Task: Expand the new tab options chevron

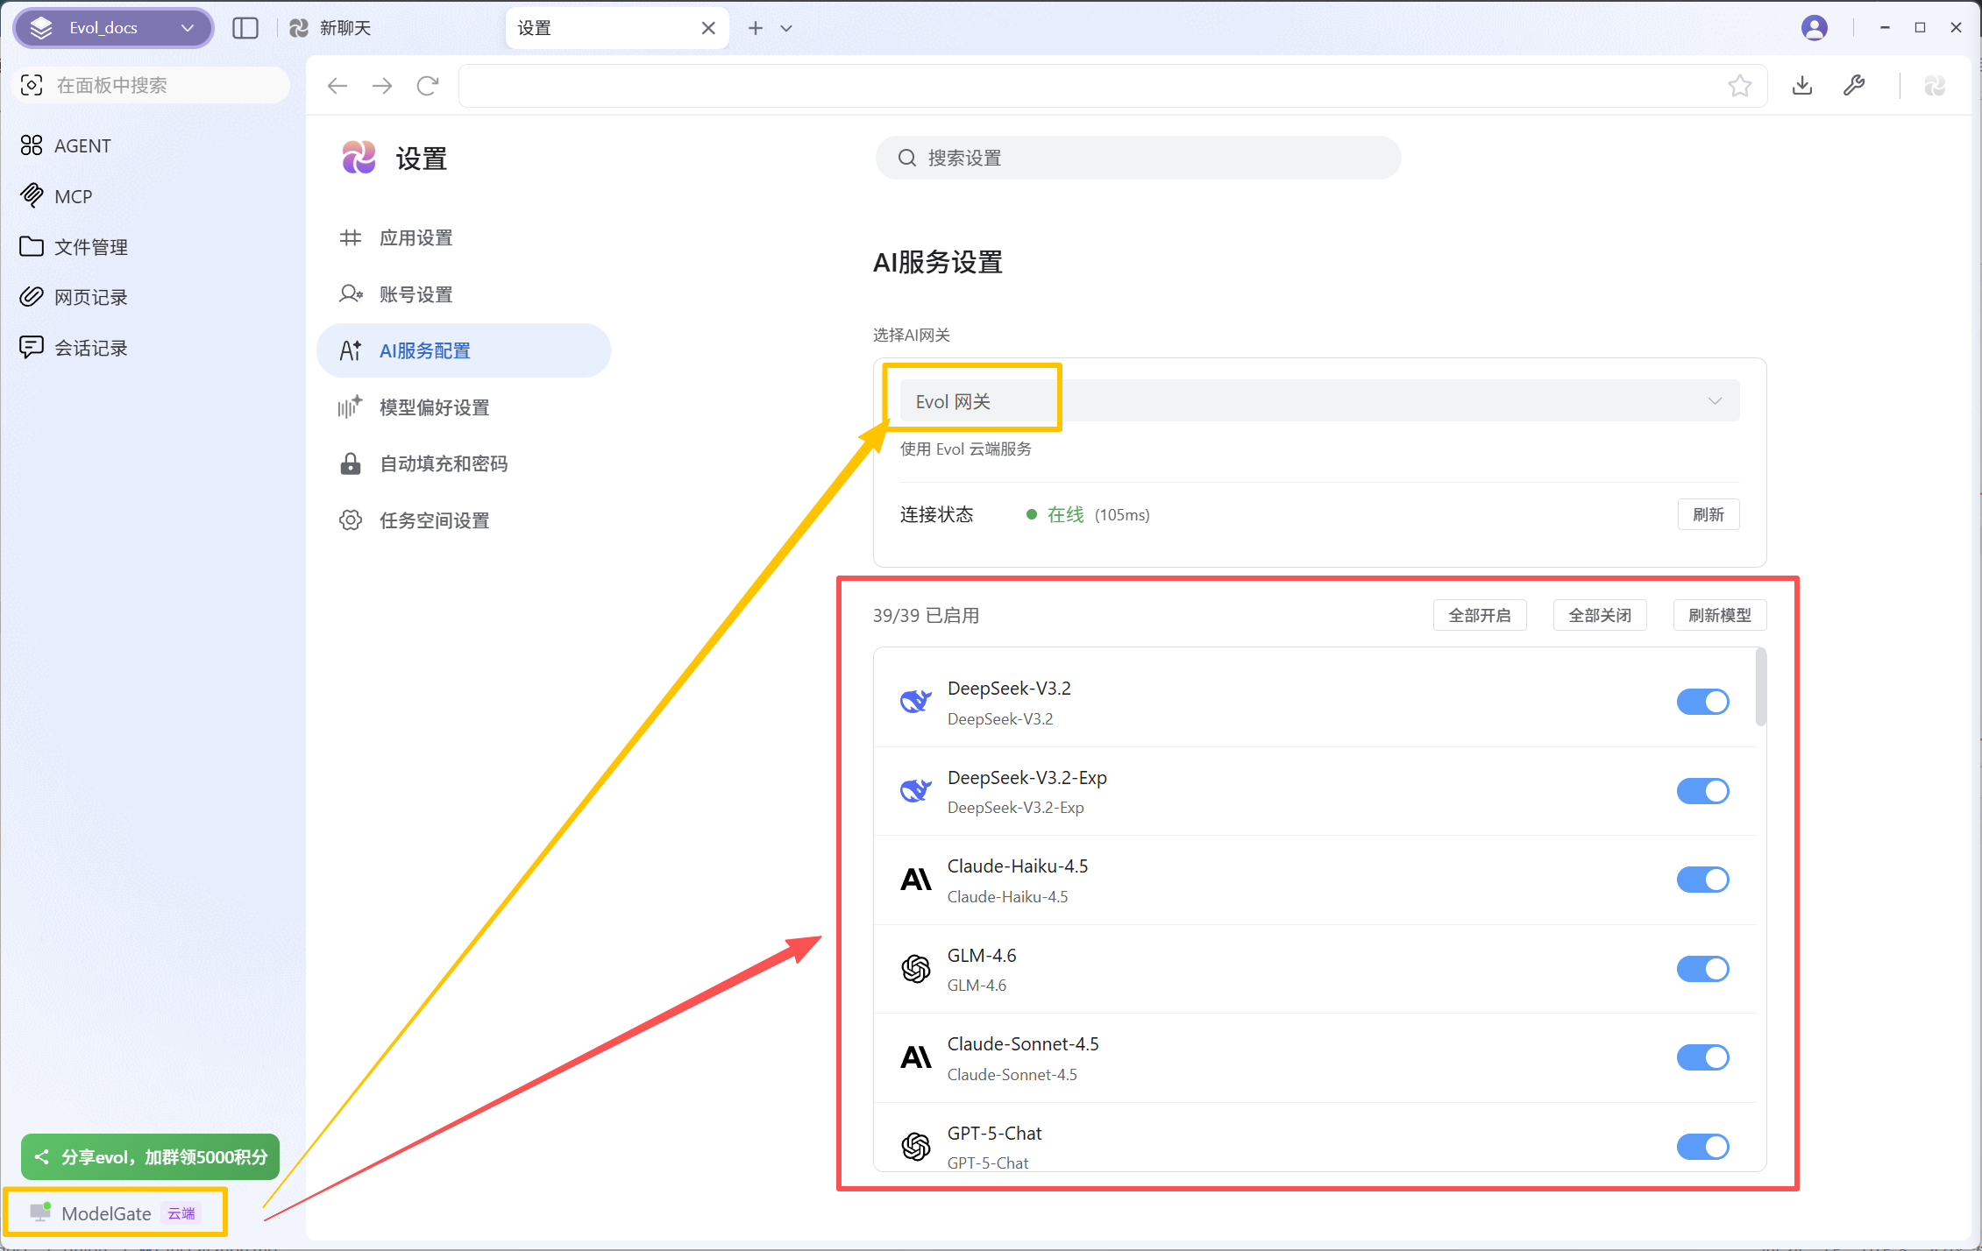Action: pos(786,28)
